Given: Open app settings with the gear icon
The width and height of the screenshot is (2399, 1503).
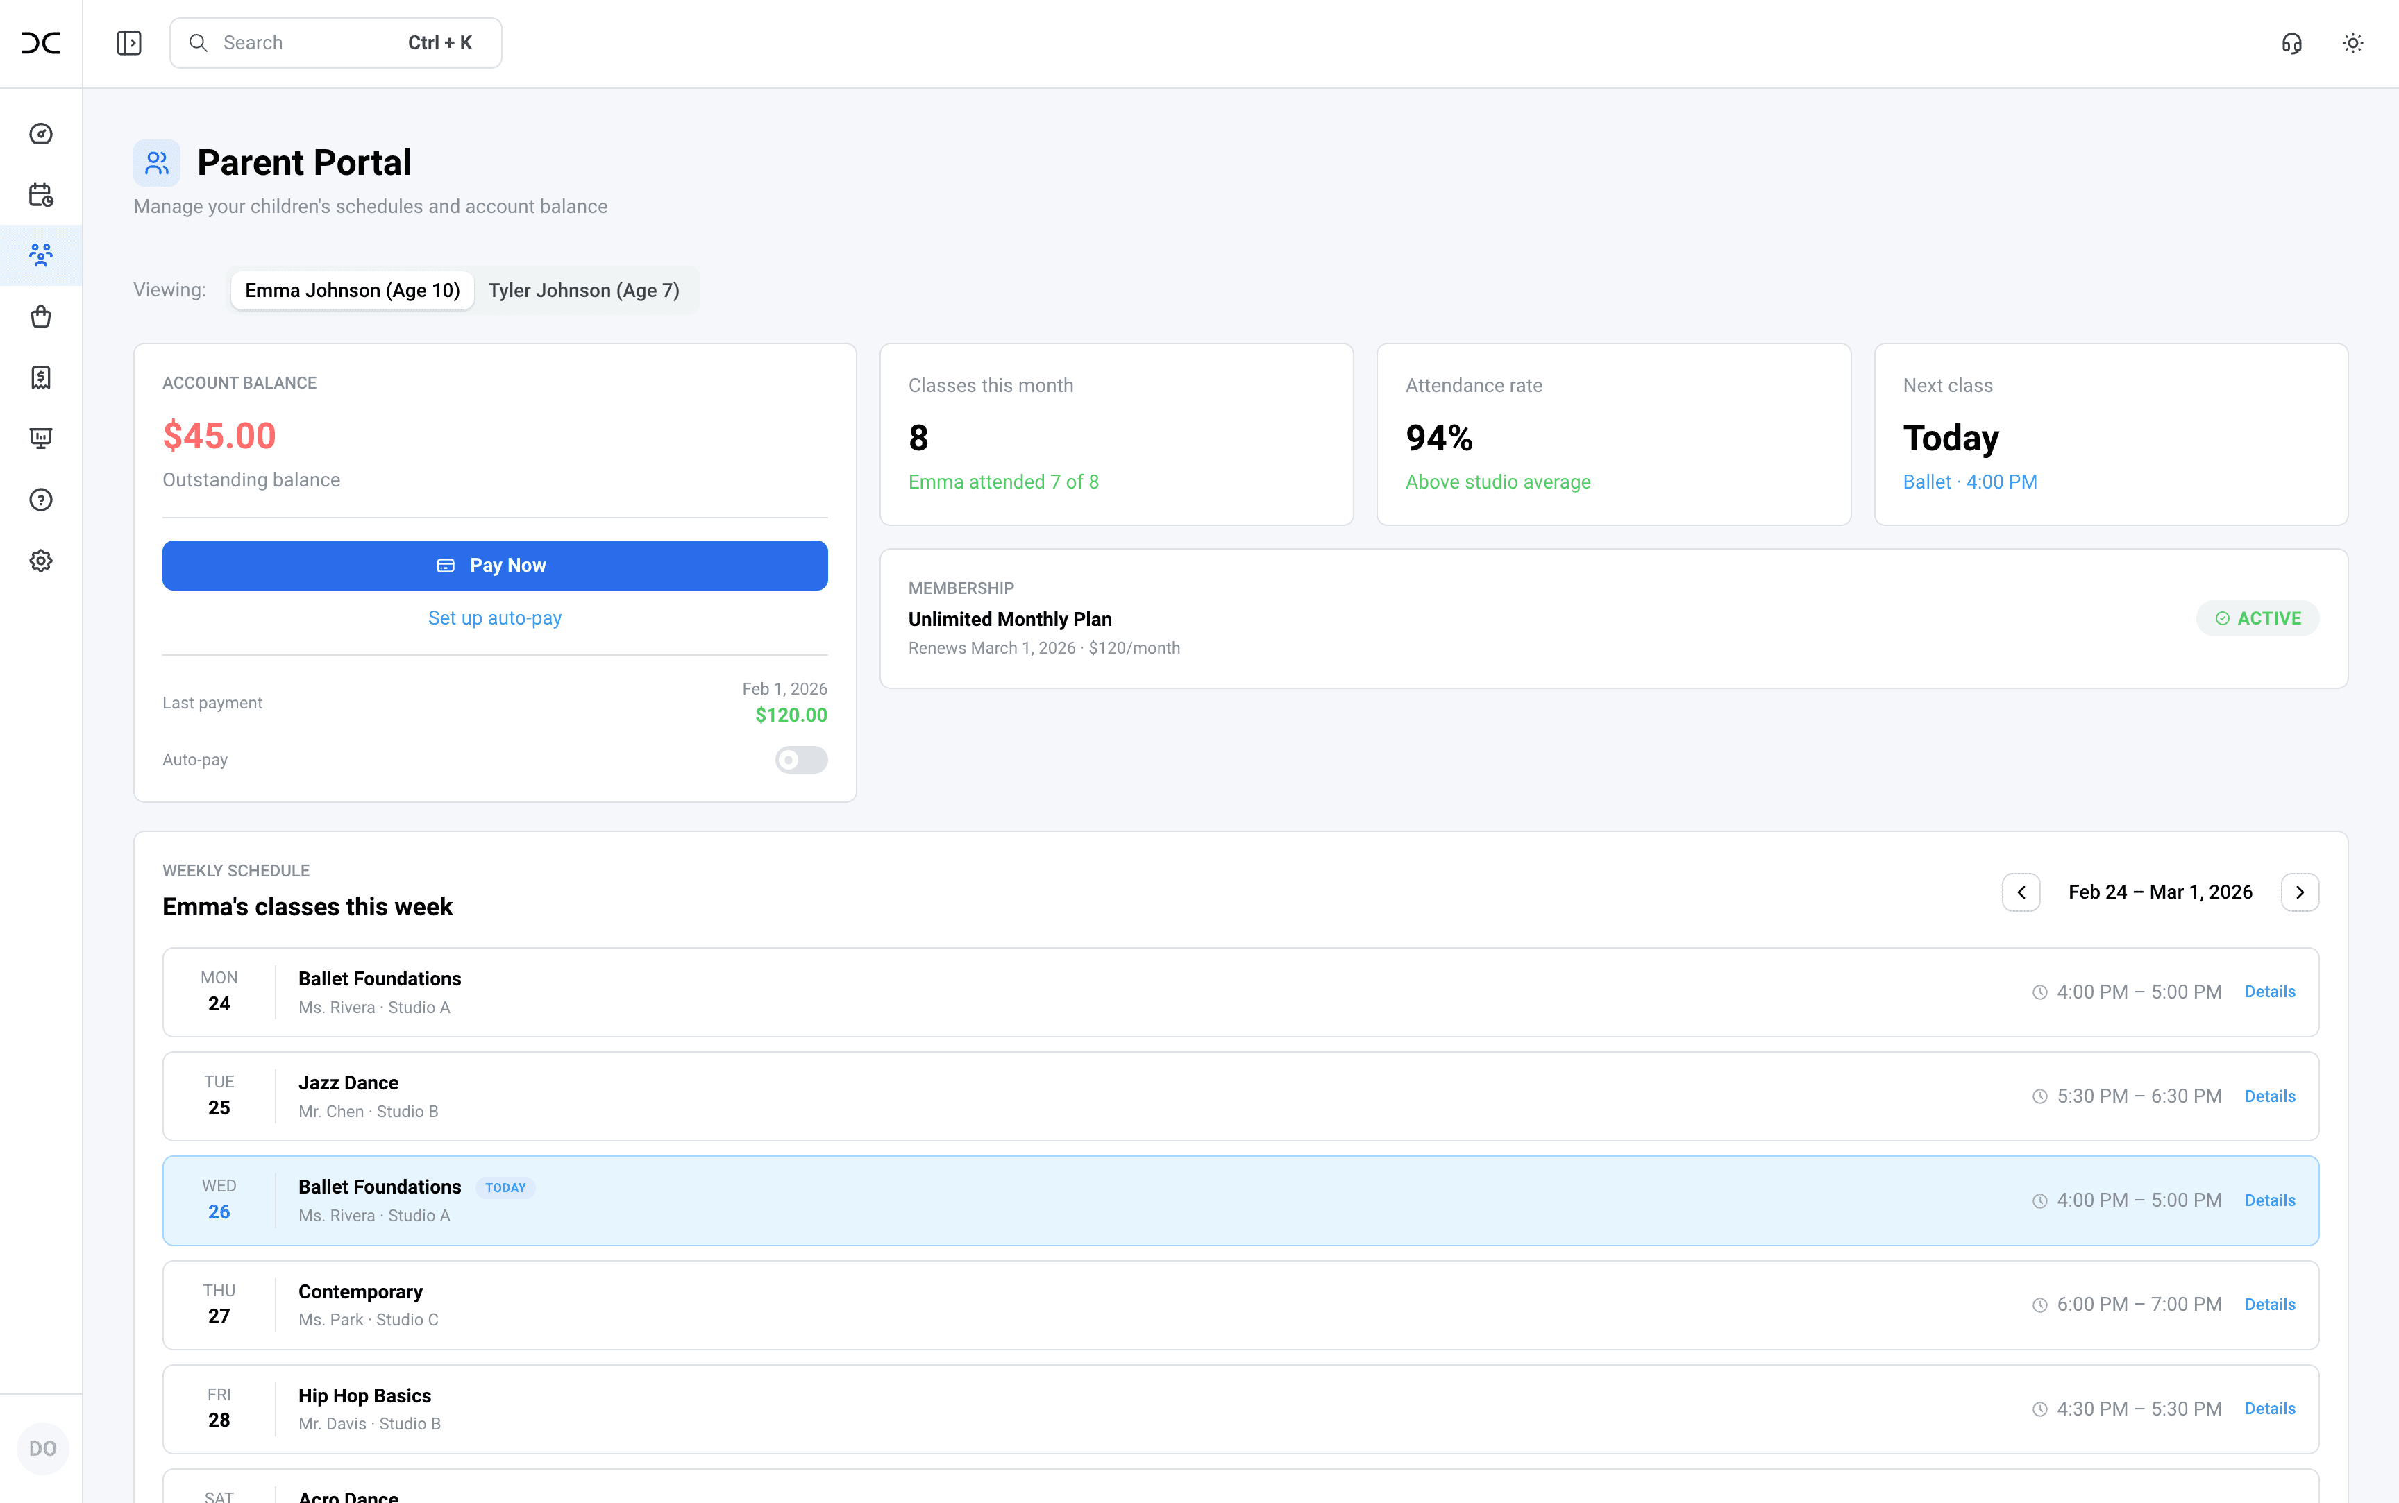Looking at the screenshot, I should [41, 561].
